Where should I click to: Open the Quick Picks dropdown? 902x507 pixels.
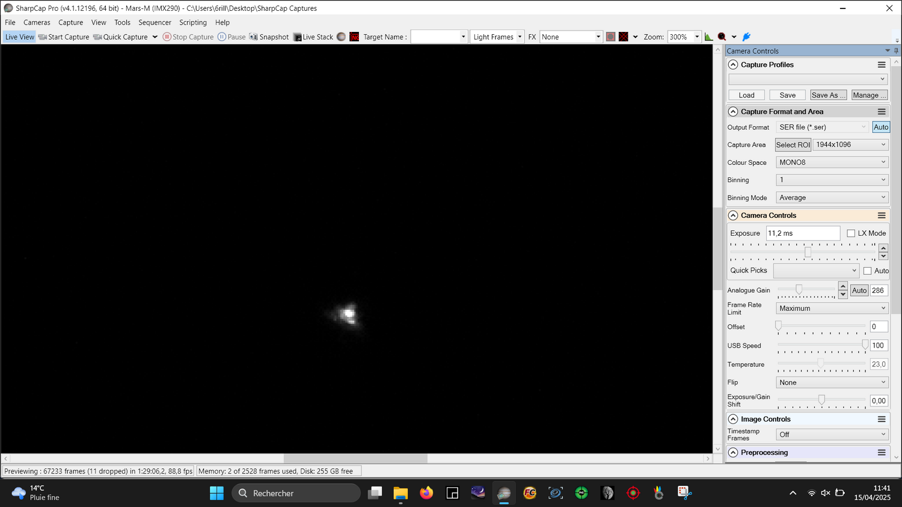click(x=816, y=271)
